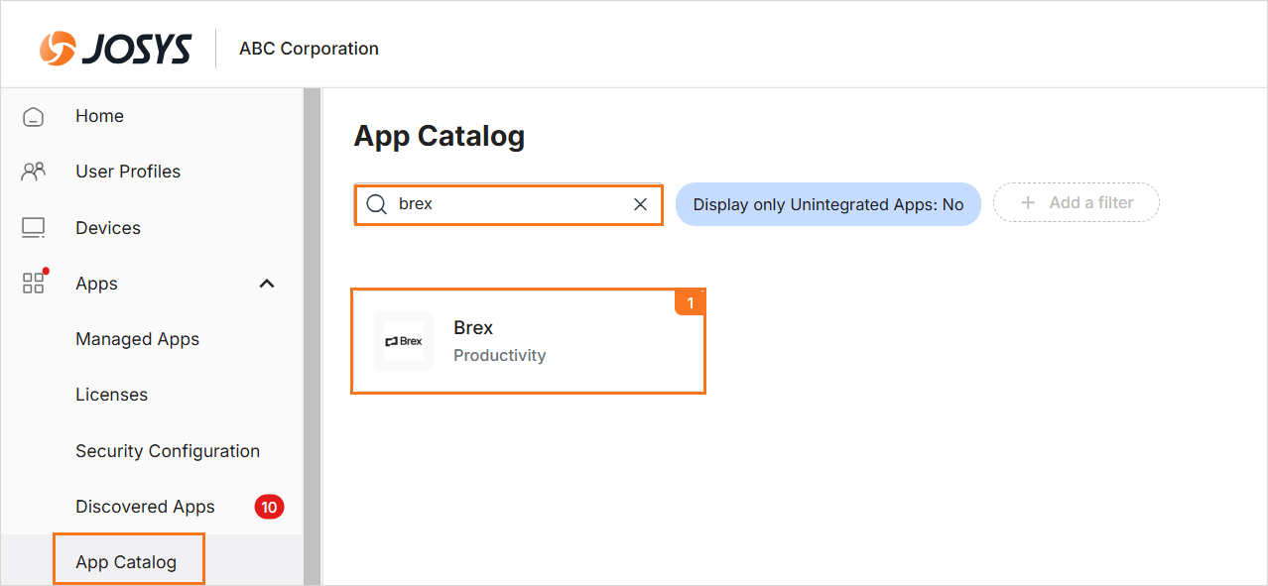Click the Productivity category label
This screenshot has height=586, width=1268.
point(499,355)
